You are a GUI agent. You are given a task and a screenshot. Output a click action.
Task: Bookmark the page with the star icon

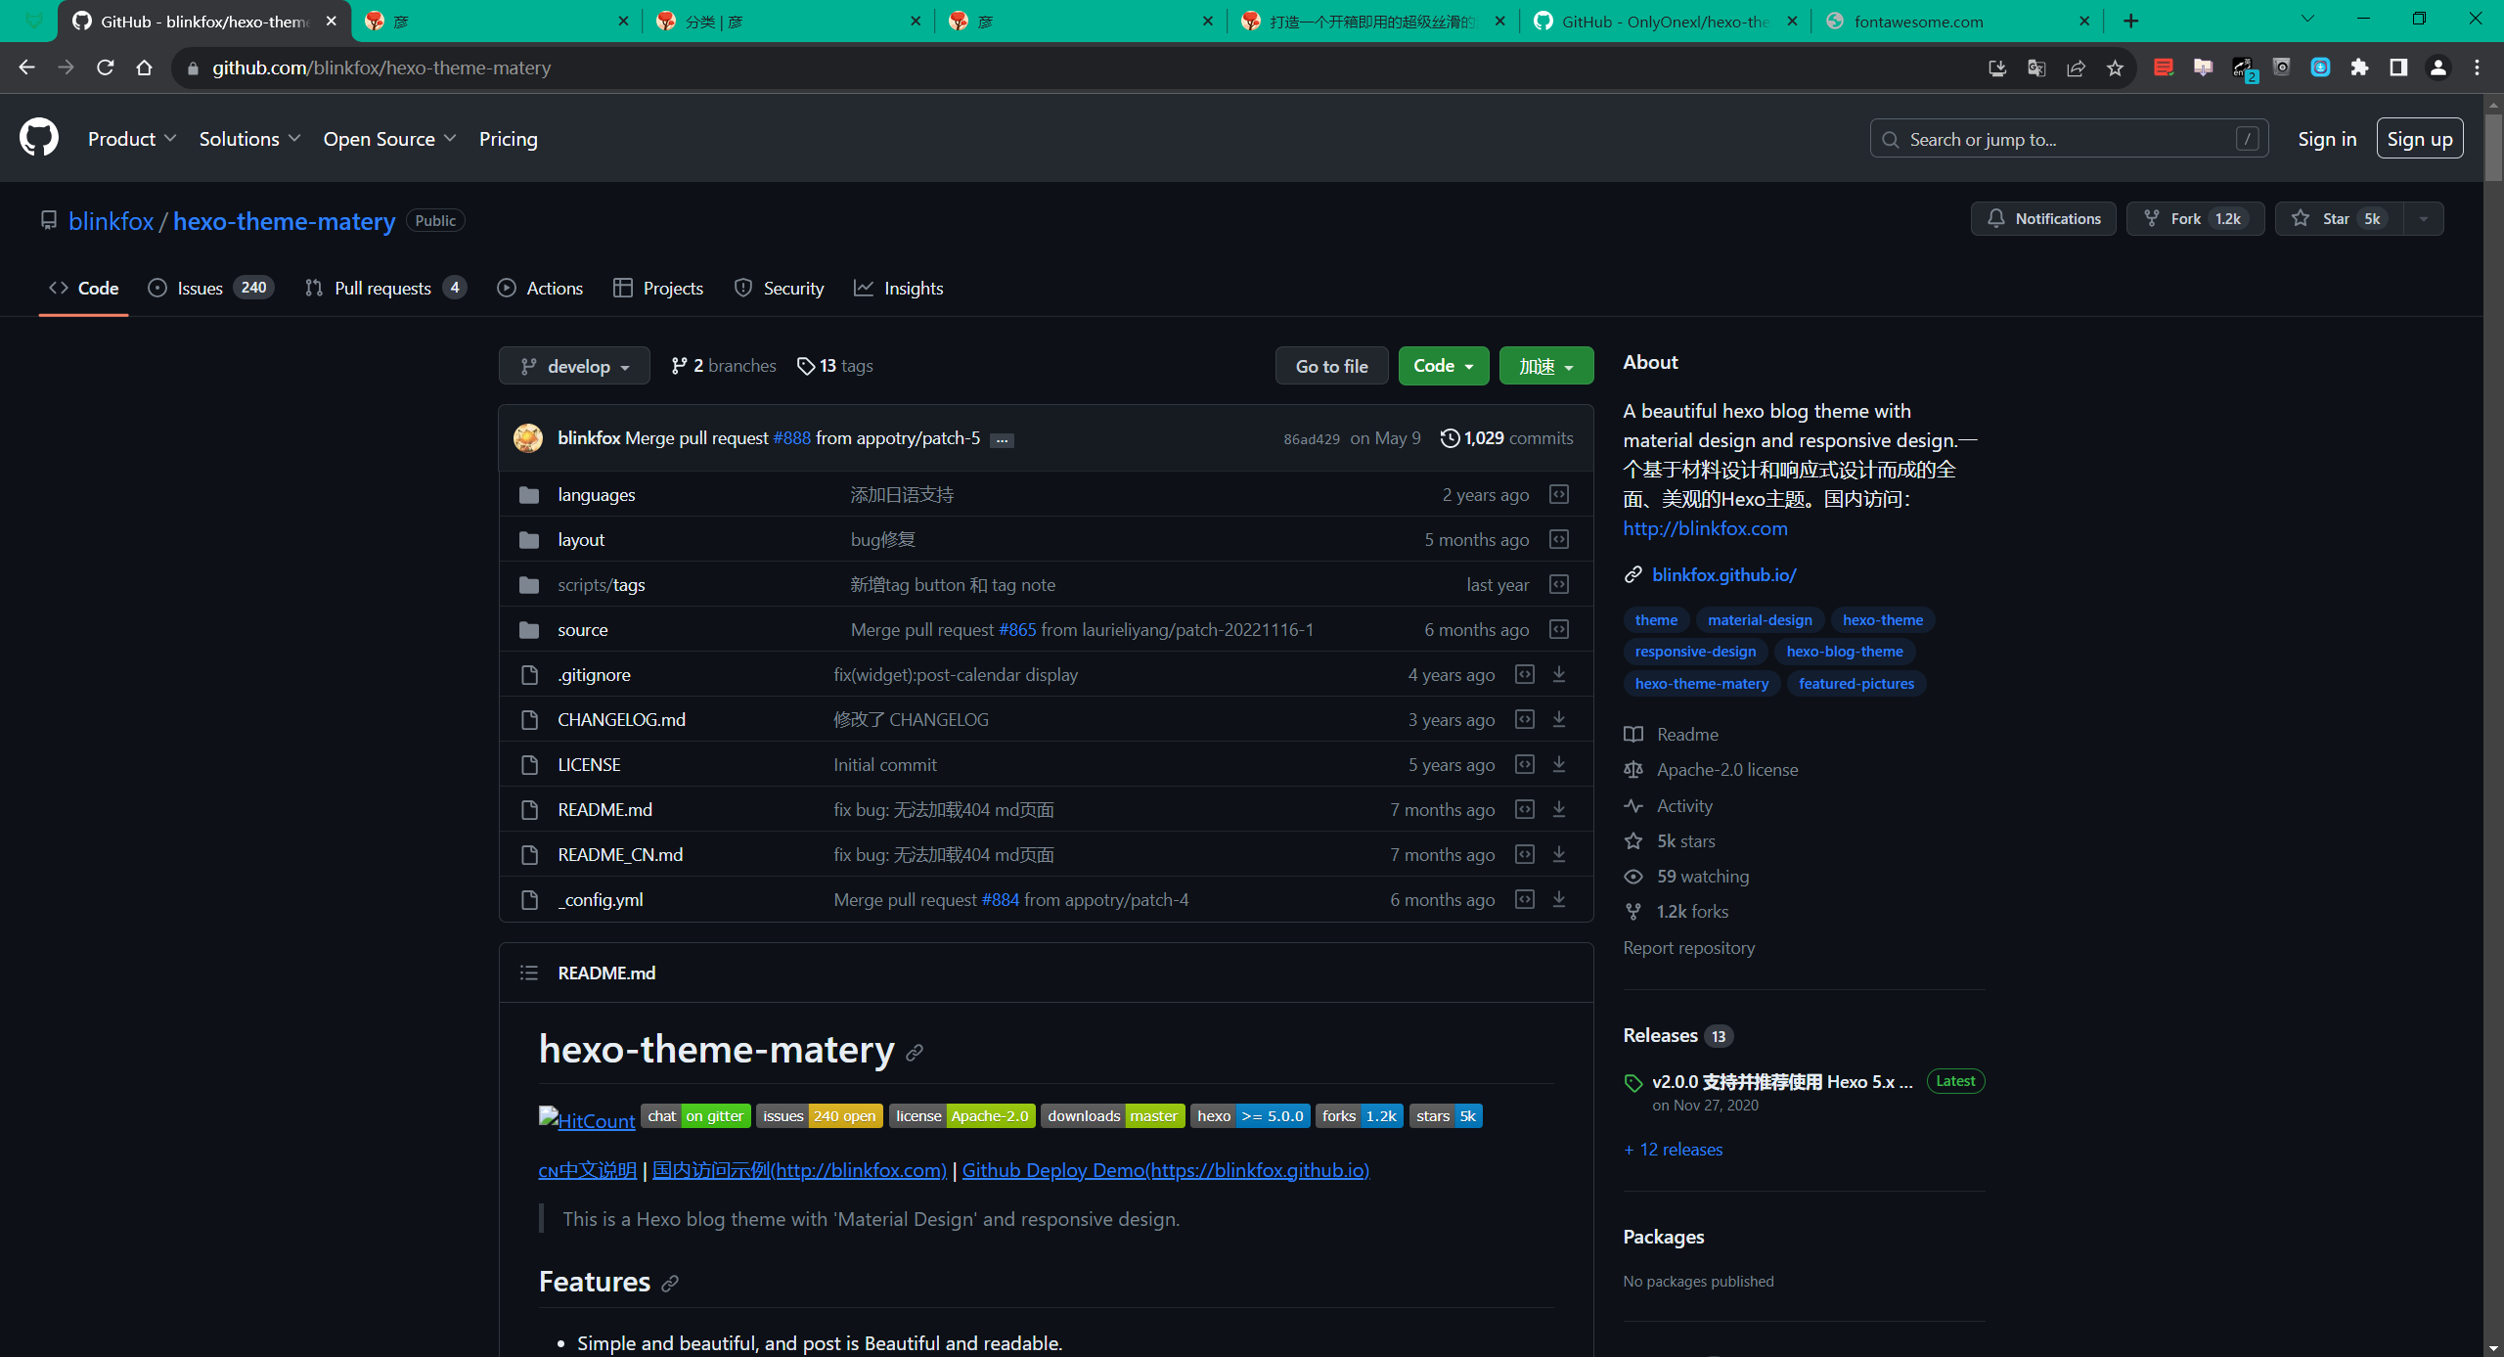click(x=2115, y=68)
